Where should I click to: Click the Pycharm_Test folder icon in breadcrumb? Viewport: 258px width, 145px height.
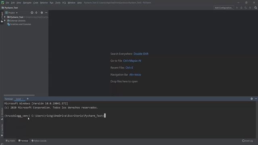pyautogui.click(x=3, y=8)
